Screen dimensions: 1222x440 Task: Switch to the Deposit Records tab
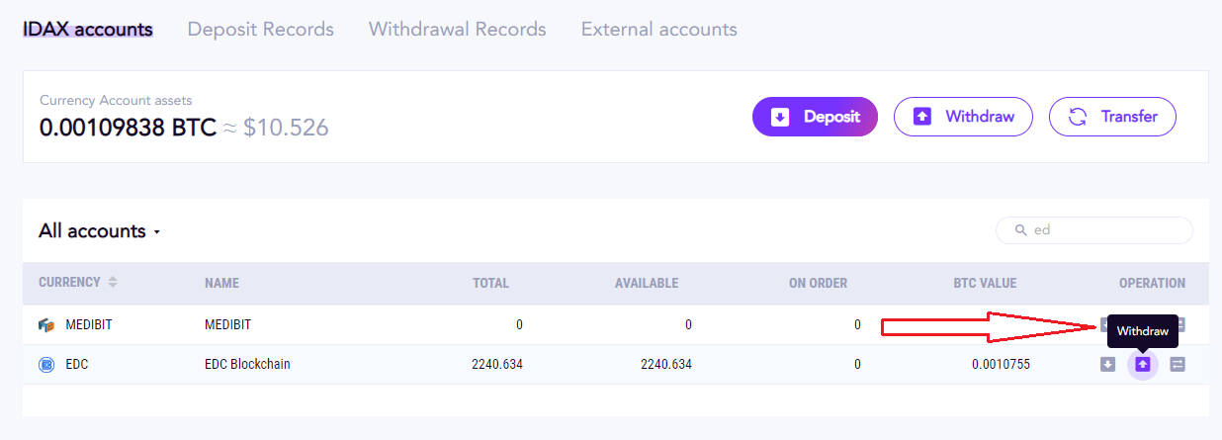click(x=261, y=29)
